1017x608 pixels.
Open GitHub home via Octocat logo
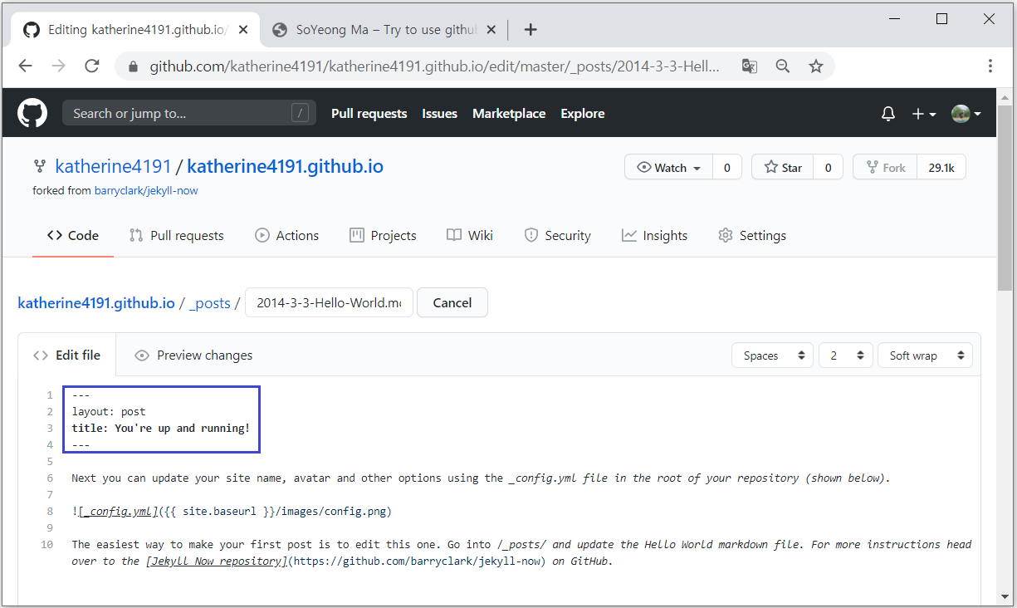tap(32, 113)
